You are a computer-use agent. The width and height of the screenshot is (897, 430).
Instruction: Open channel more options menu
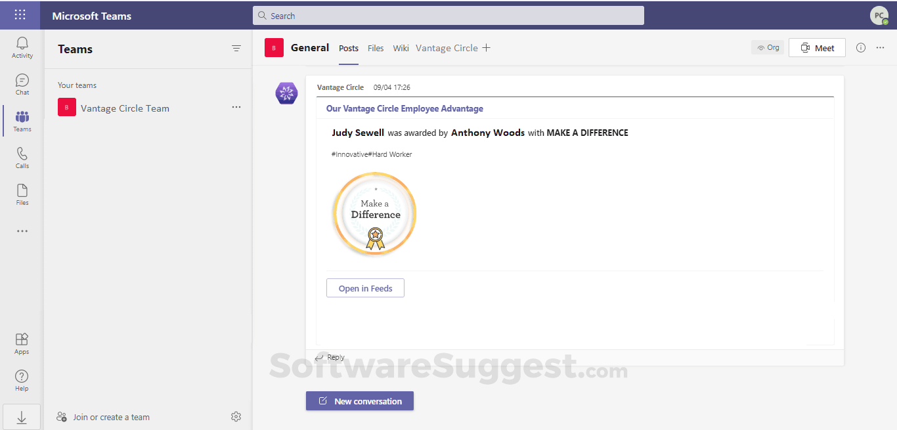coord(881,47)
